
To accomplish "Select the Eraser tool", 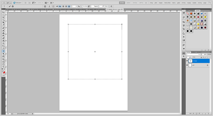I will (3, 38).
